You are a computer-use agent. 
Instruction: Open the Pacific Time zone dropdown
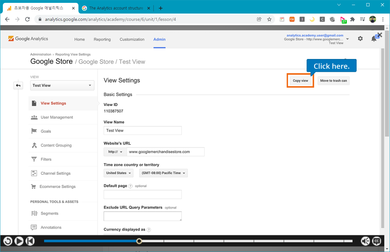pos(163,173)
